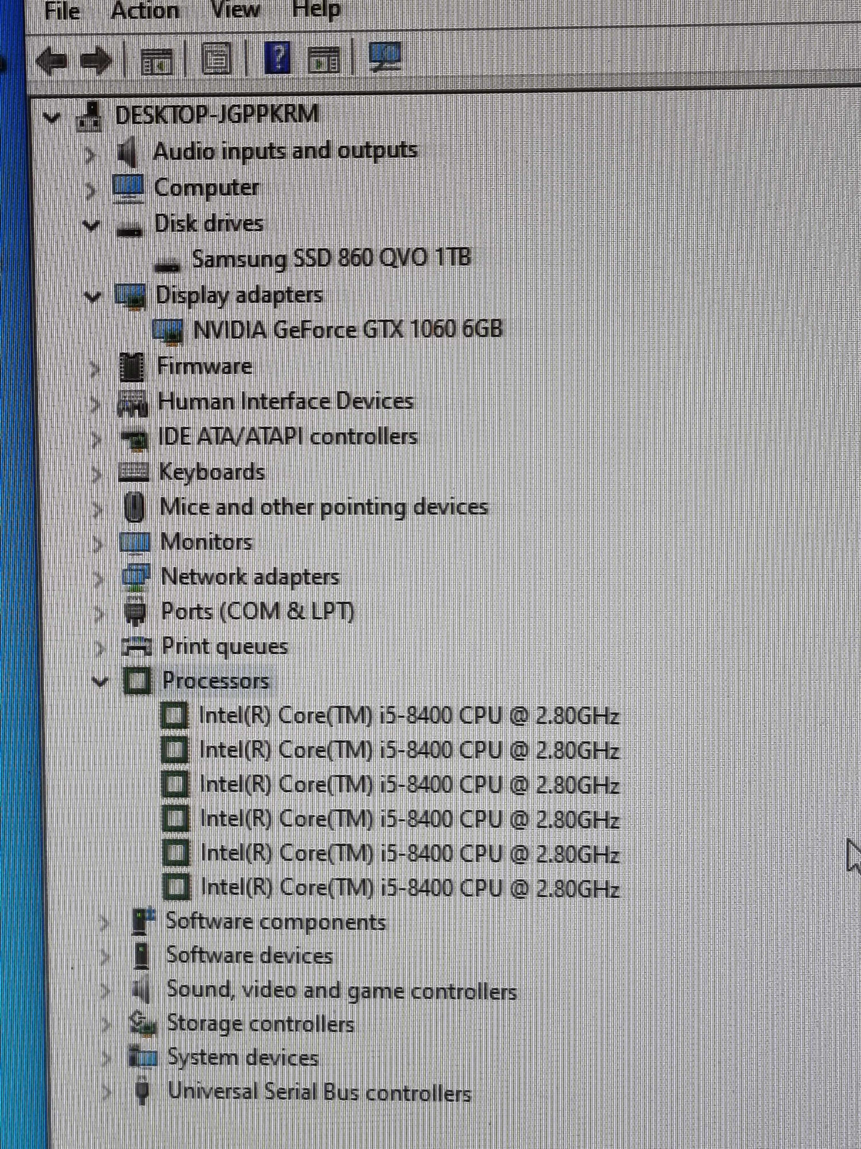Screen dimensions: 861x1149
Task: Click the Software components icon
Action: (x=143, y=921)
